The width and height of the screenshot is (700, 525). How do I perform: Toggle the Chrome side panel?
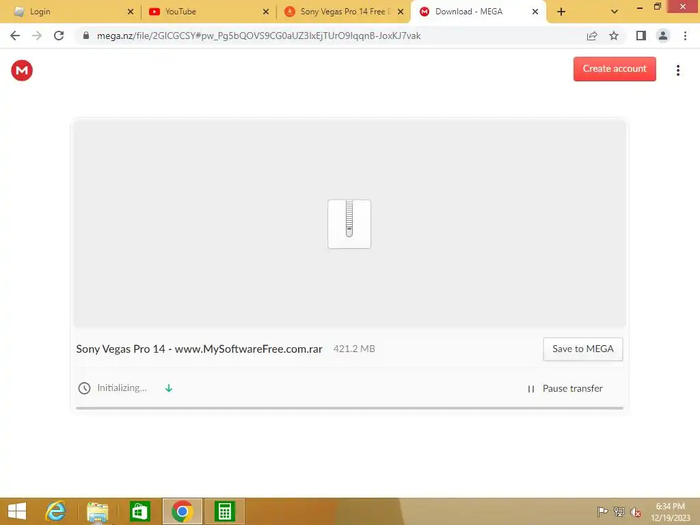click(x=641, y=36)
